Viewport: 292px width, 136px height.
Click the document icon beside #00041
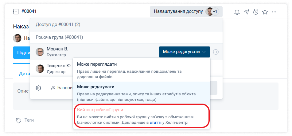(16, 12)
